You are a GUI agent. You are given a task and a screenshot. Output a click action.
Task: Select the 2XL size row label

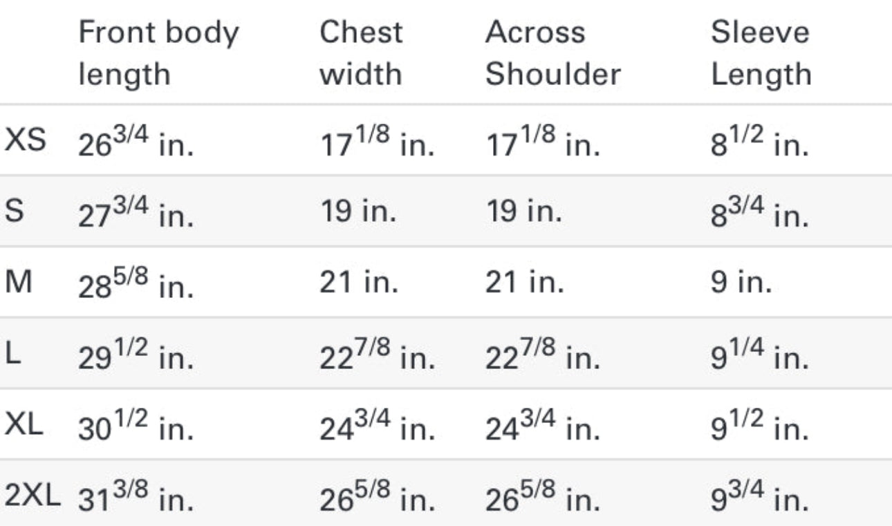tap(32, 495)
